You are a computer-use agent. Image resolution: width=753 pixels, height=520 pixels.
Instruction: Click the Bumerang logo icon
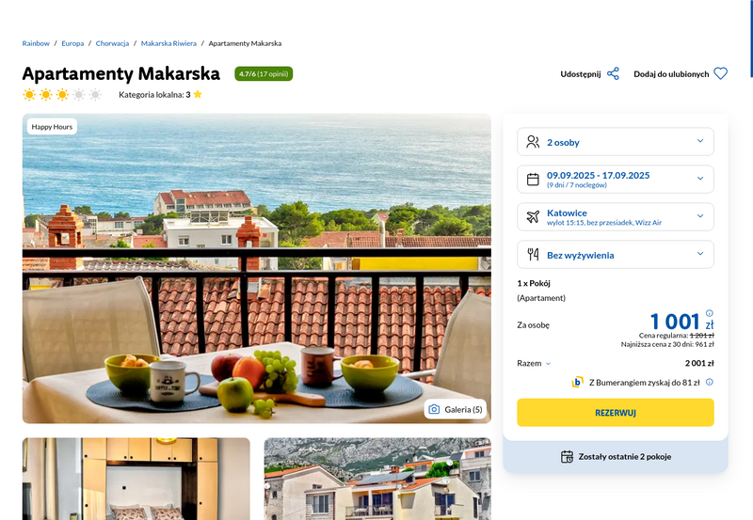click(577, 382)
